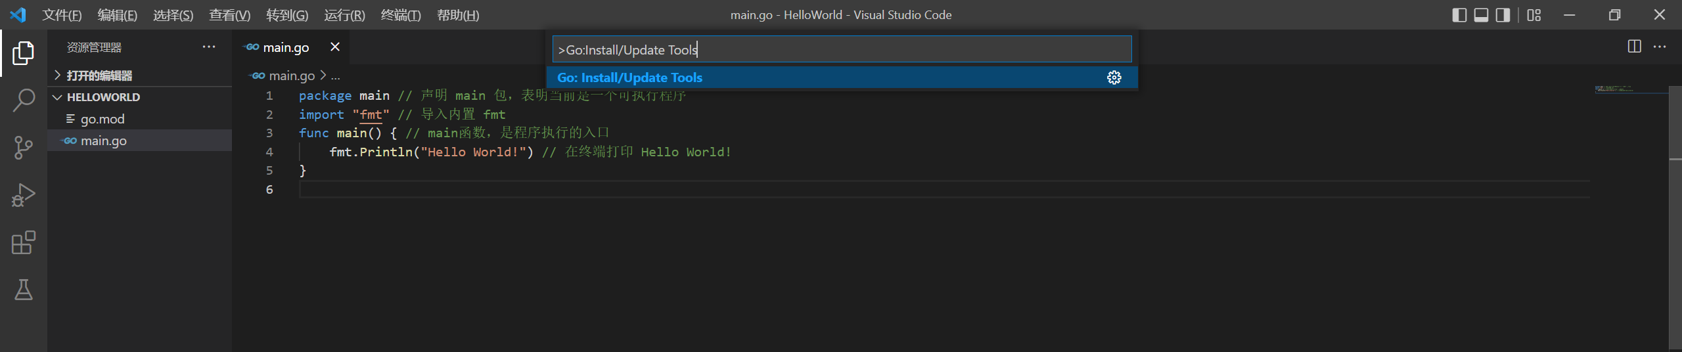
Task: Open the Extensions view
Action: click(x=23, y=242)
